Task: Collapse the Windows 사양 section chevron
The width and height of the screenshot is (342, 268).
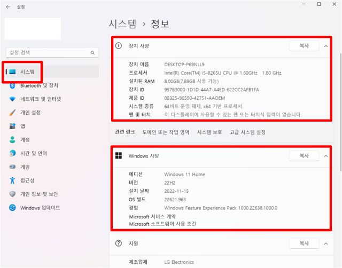Action: click(326, 156)
